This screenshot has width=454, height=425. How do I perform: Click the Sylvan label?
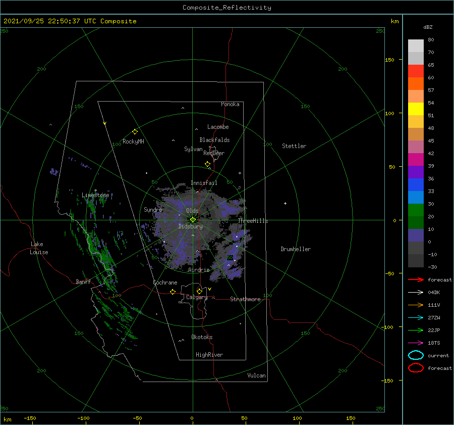coord(193,149)
